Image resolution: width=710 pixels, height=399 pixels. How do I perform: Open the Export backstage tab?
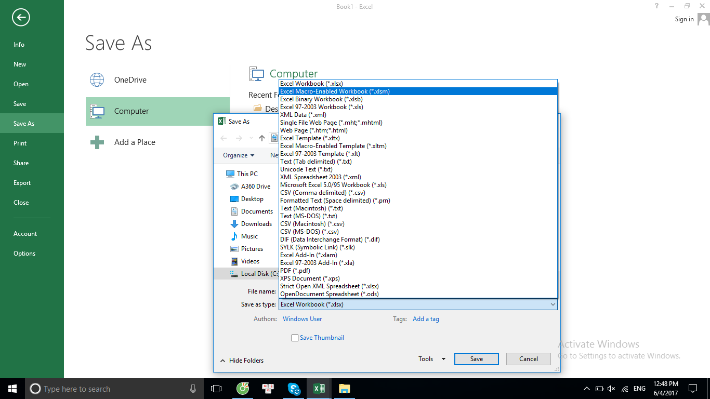coord(32,183)
